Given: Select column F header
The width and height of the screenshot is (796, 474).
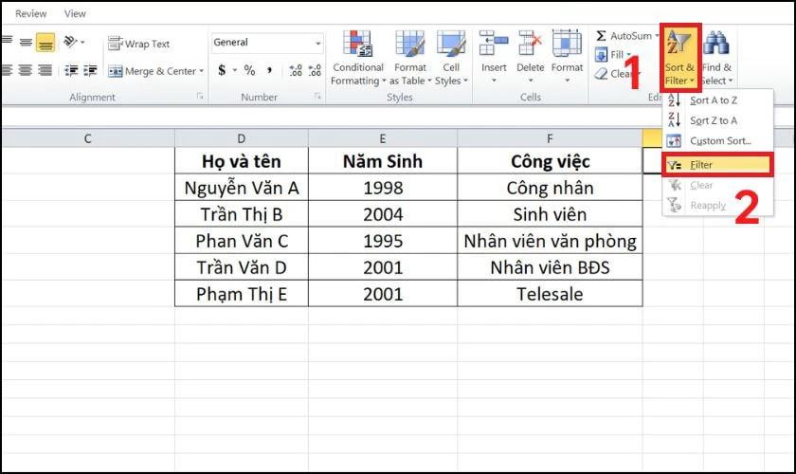Looking at the screenshot, I should pos(550,138).
